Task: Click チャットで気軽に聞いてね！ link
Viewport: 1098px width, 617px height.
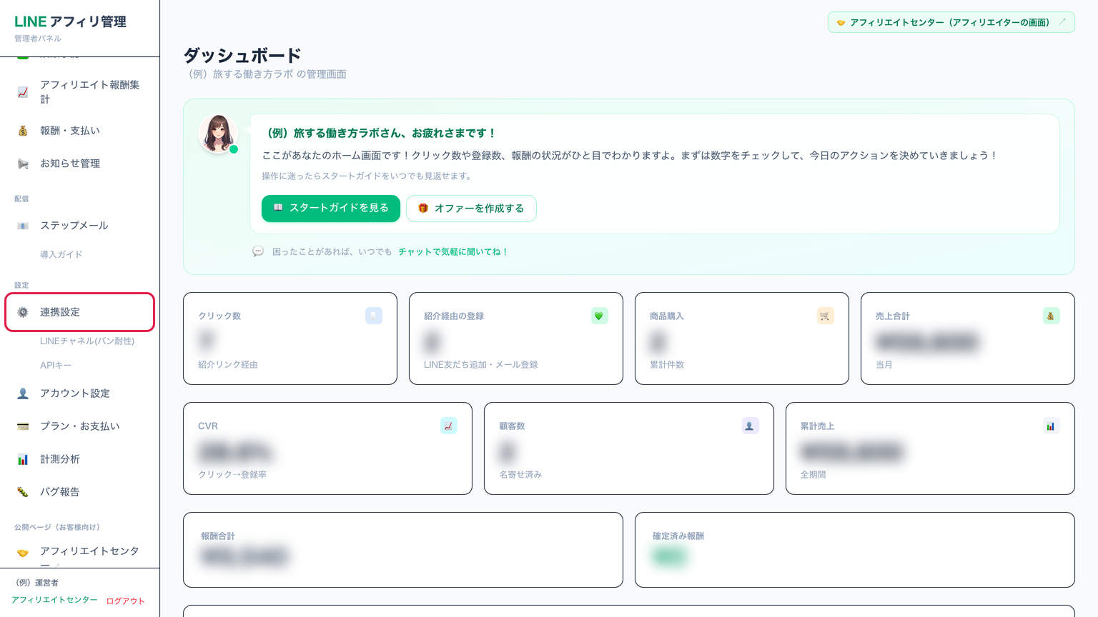Action: pyautogui.click(x=453, y=252)
